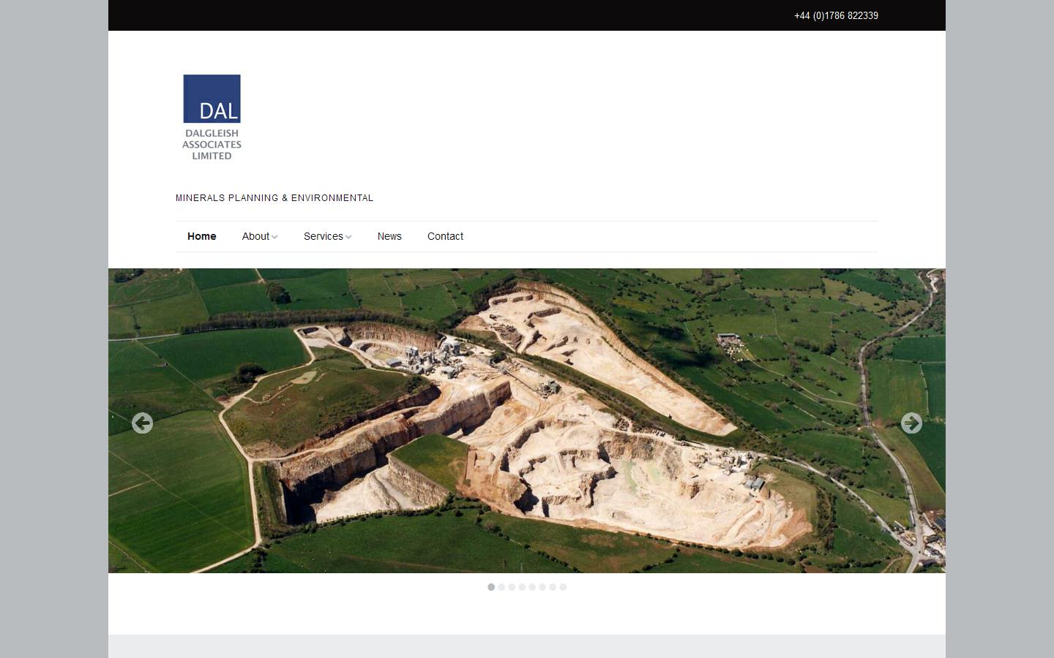Click the Minerals Planning & Environmental tagline
This screenshot has width=1054, height=658.
pos(274,198)
